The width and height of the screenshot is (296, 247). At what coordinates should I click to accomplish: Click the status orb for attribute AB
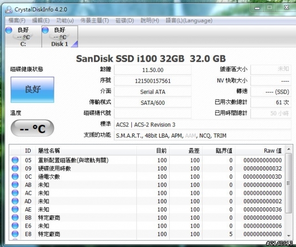coord(15,185)
